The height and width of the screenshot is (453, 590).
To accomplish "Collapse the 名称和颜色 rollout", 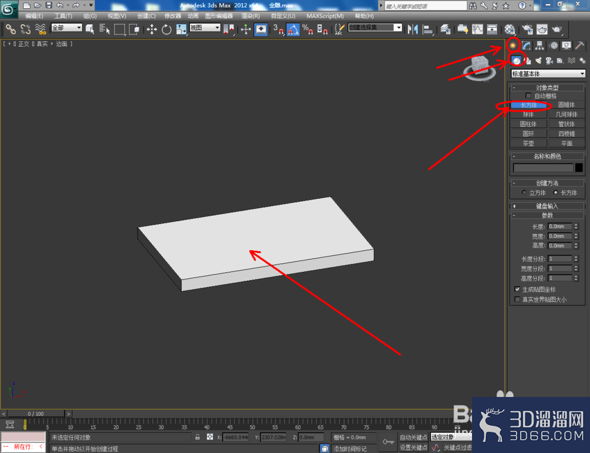I will pos(547,156).
